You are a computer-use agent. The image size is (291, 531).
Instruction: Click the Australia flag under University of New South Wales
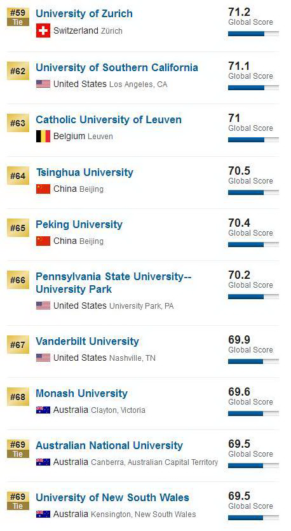(43, 514)
